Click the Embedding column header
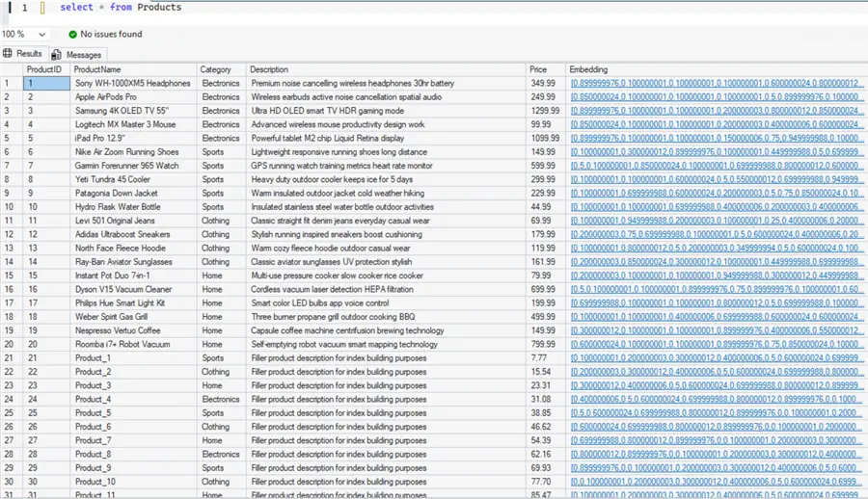 [x=717, y=69]
